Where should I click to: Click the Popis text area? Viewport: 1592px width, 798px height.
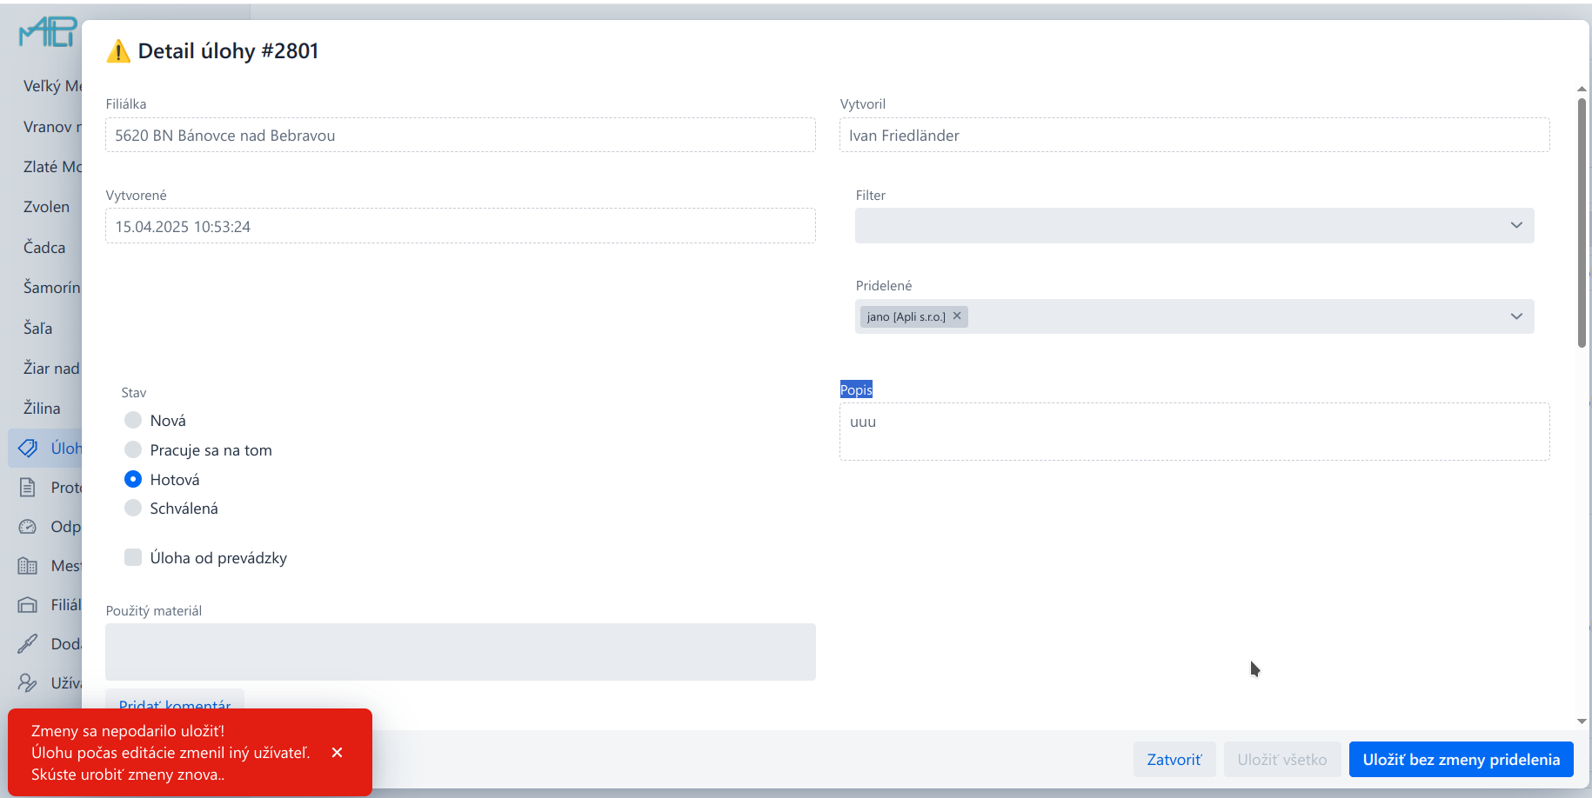(x=1194, y=431)
